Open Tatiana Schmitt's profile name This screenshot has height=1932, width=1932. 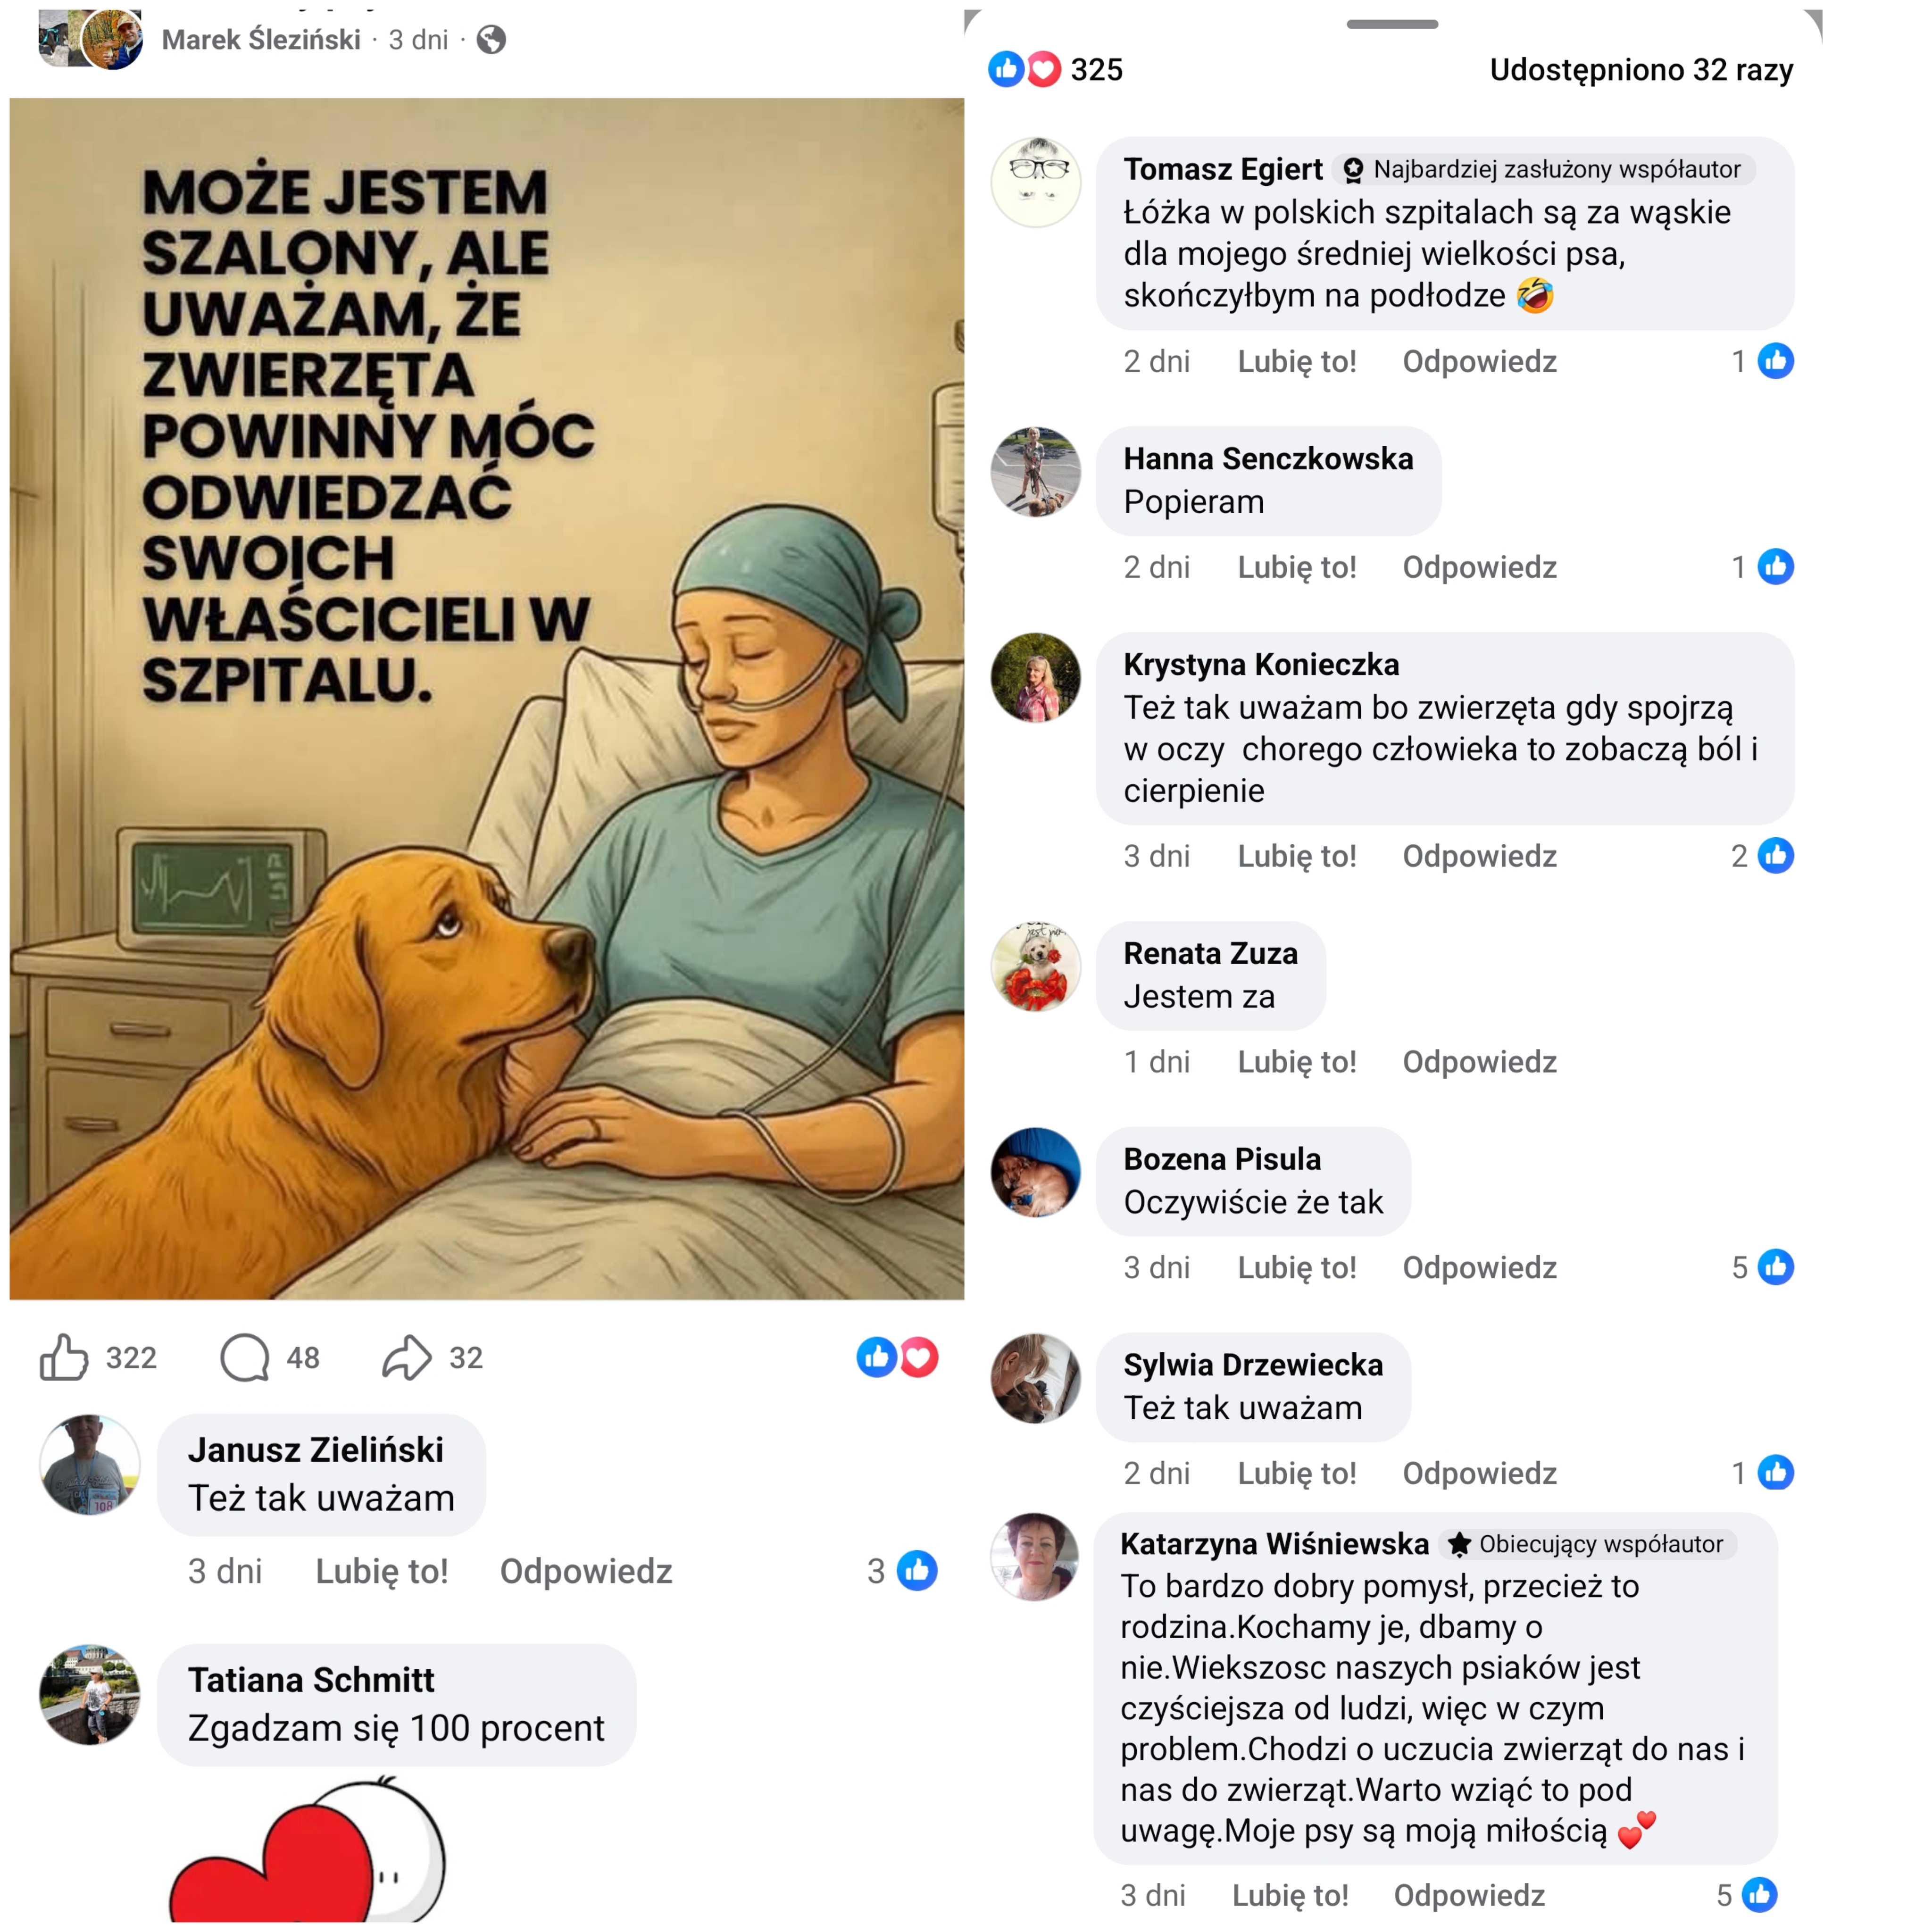[311, 1680]
